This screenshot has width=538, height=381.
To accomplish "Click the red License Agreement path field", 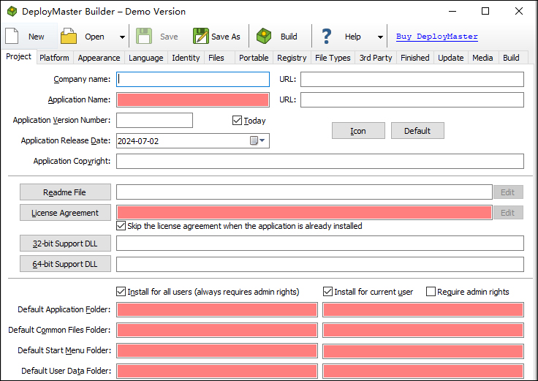I will pos(304,213).
